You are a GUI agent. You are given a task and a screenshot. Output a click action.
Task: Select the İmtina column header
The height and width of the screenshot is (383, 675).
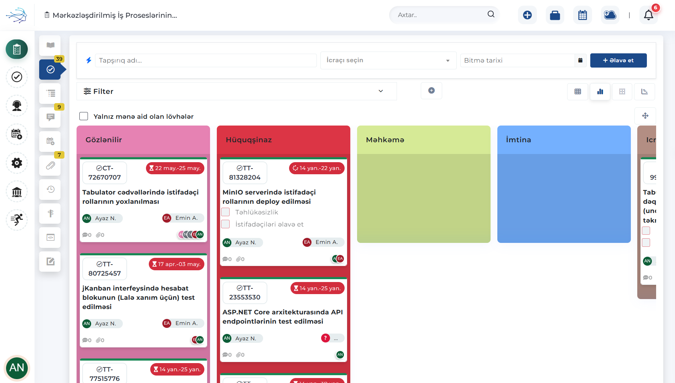[x=564, y=140]
